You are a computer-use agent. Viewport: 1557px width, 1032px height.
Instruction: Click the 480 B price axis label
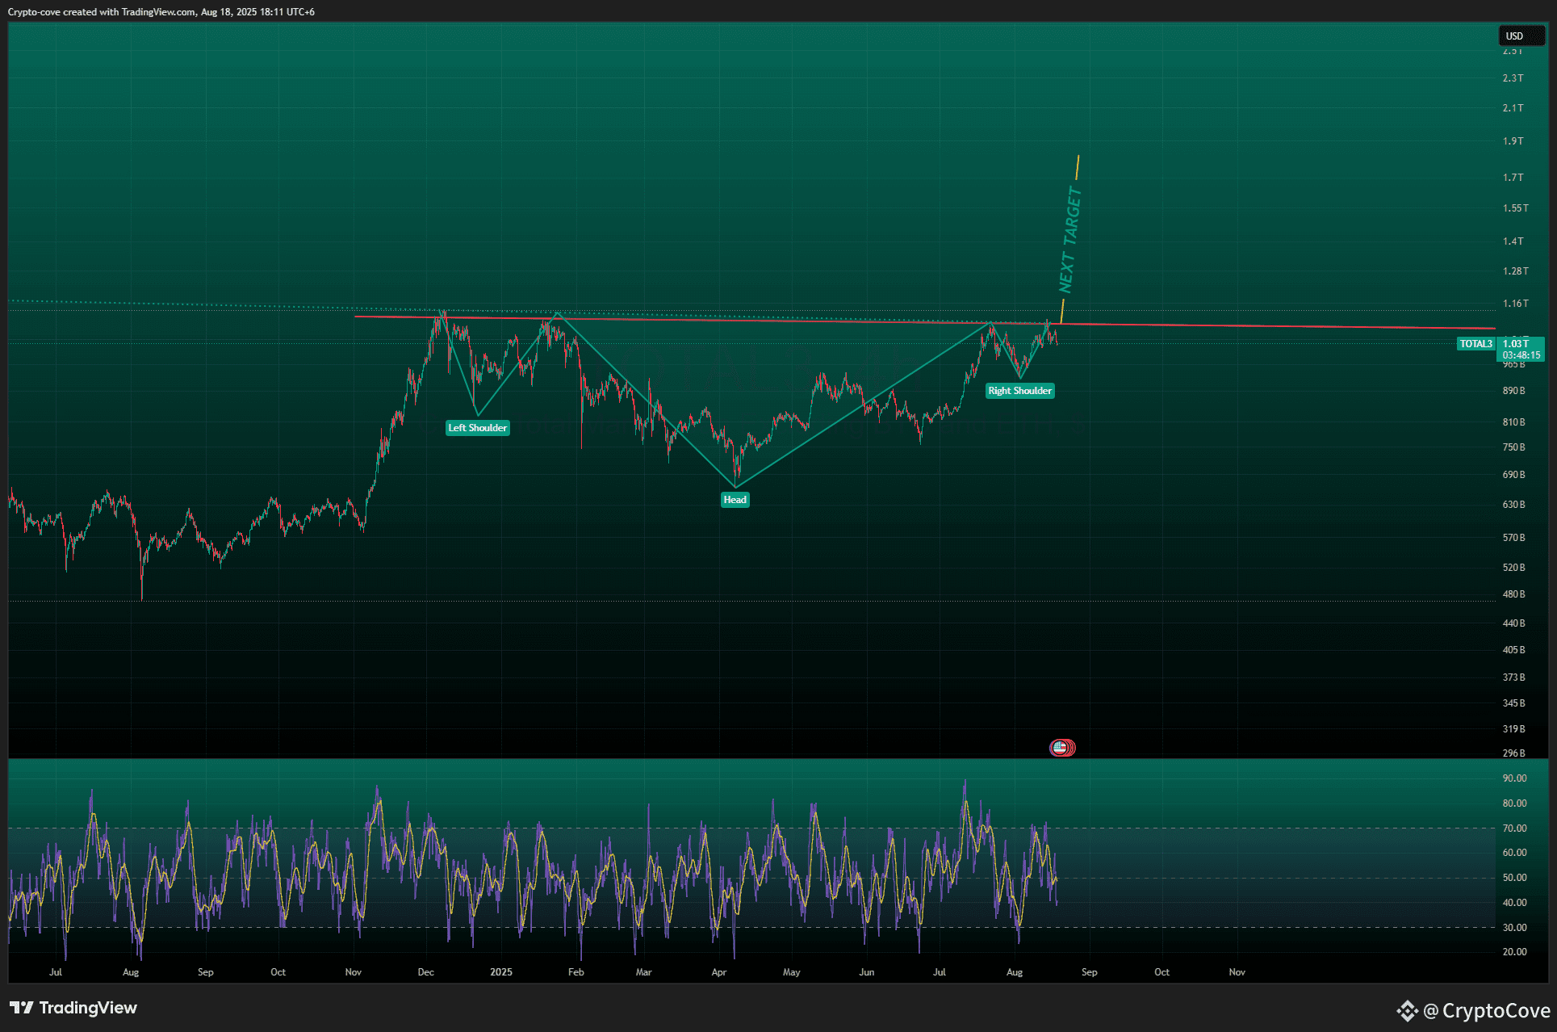(1513, 594)
